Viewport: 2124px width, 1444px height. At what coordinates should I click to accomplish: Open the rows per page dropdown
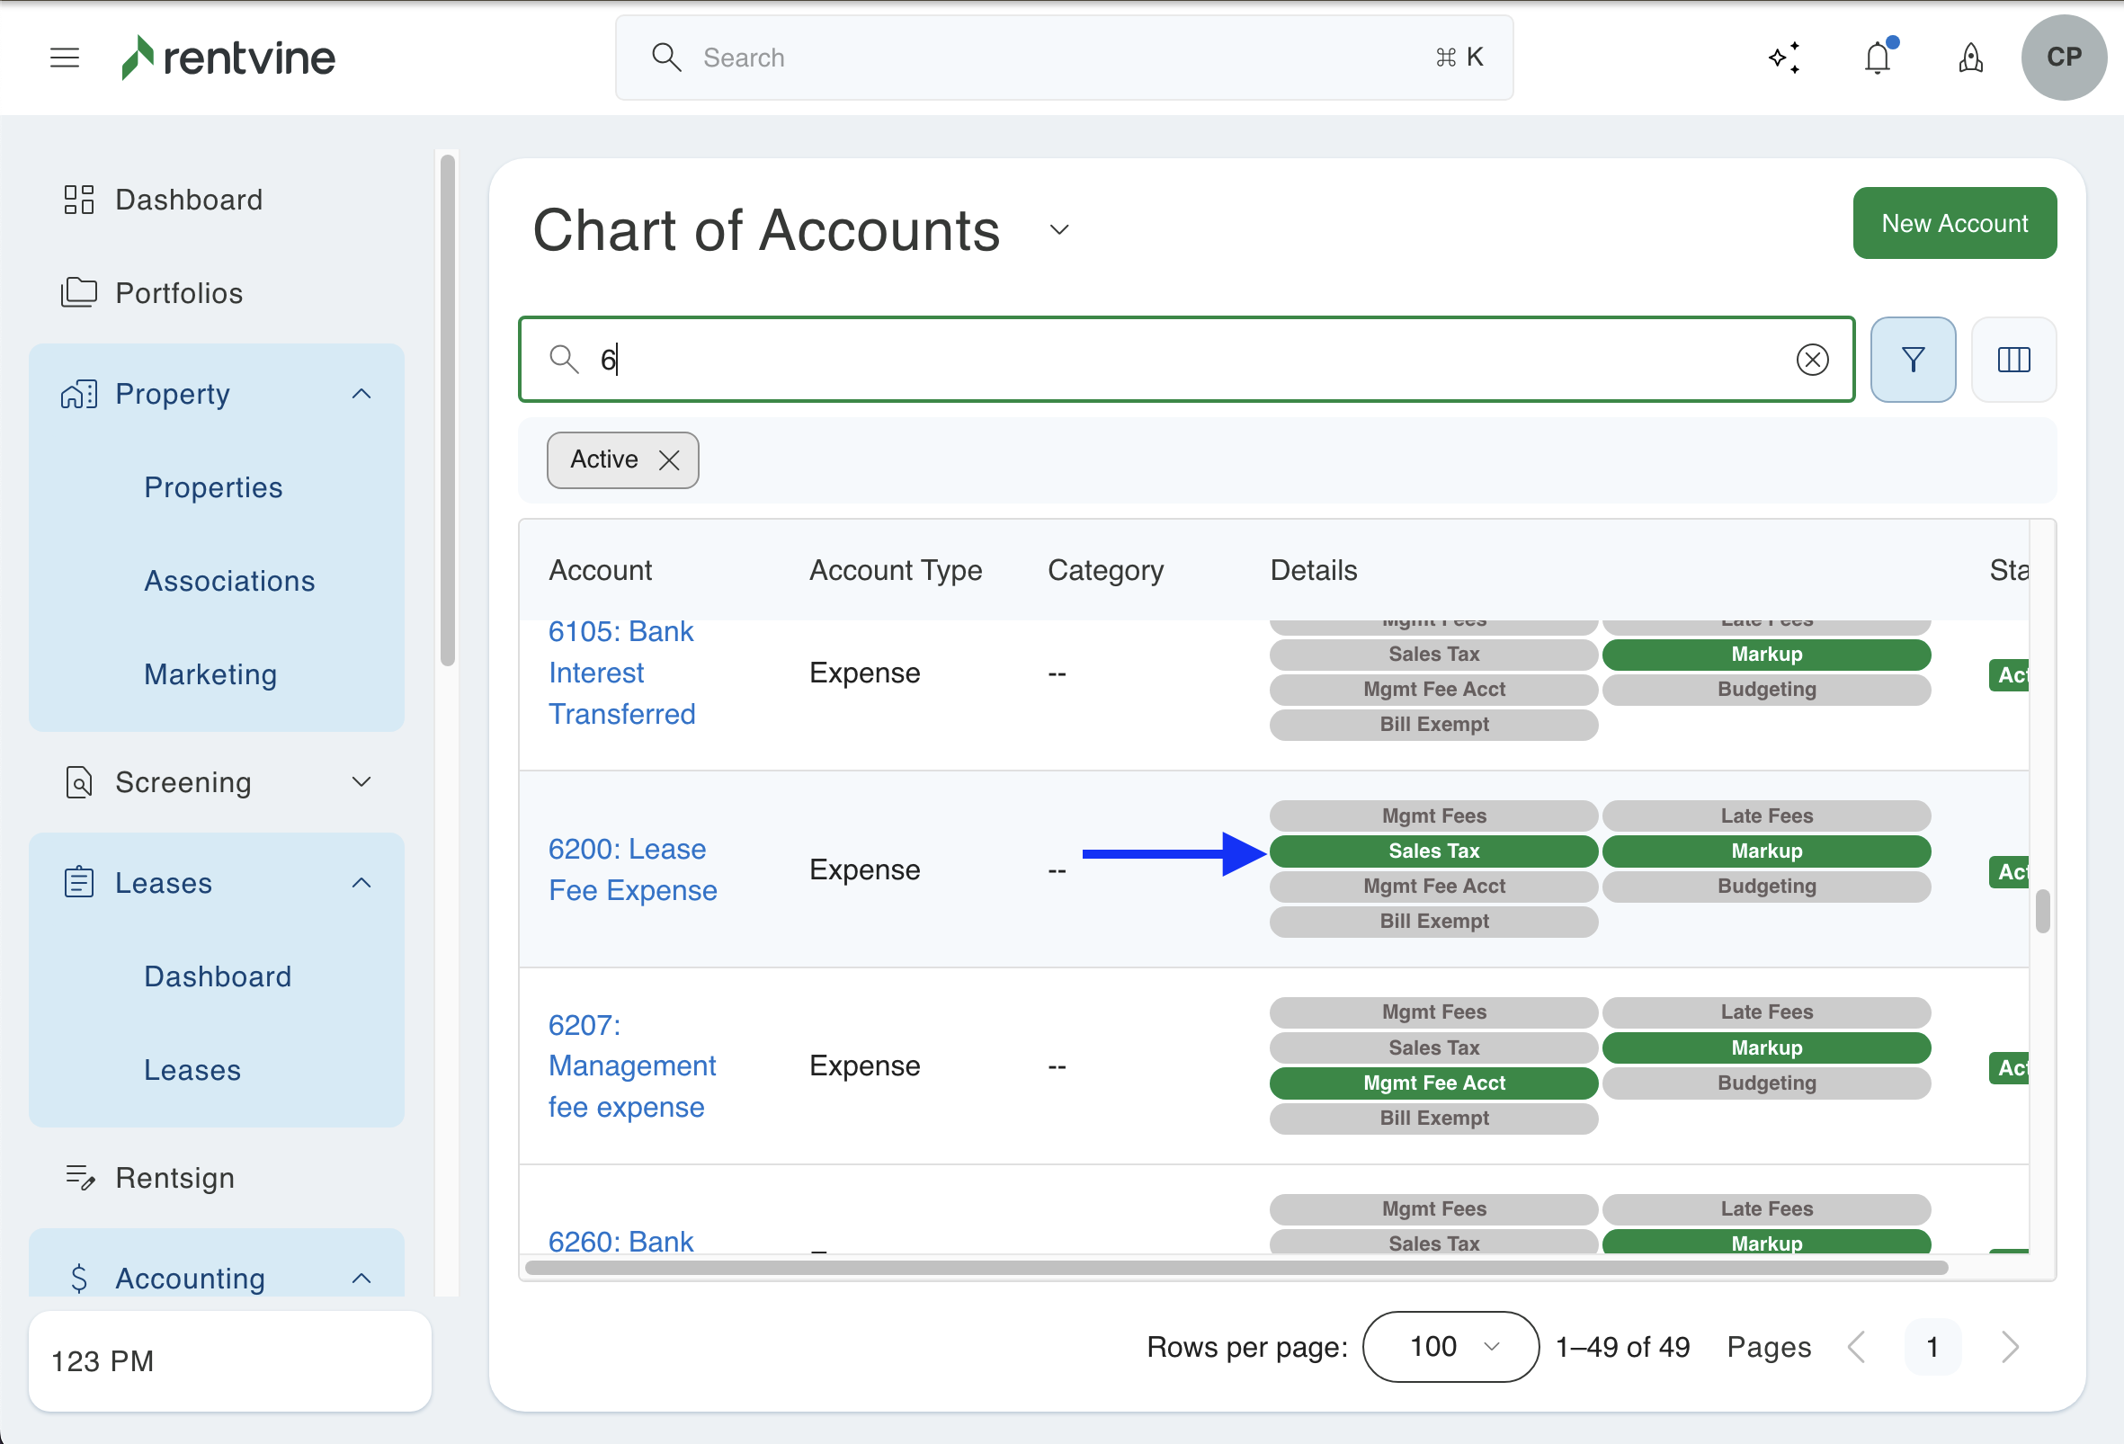(1450, 1346)
